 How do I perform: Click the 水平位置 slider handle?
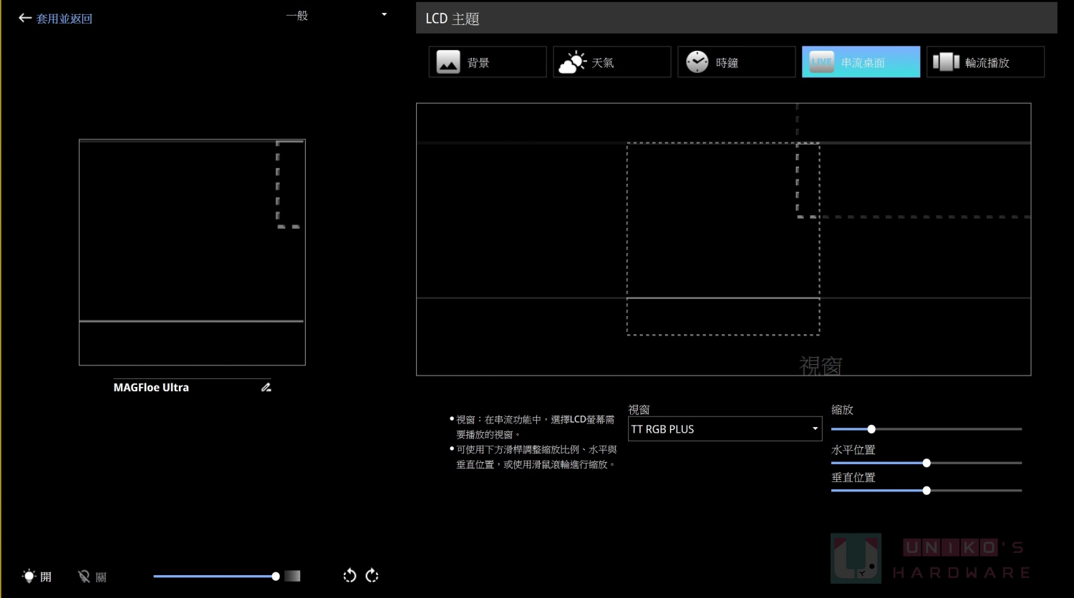tap(927, 463)
